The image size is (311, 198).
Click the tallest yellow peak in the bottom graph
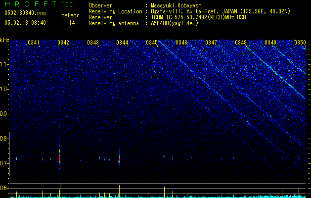(x=60, y=190)
